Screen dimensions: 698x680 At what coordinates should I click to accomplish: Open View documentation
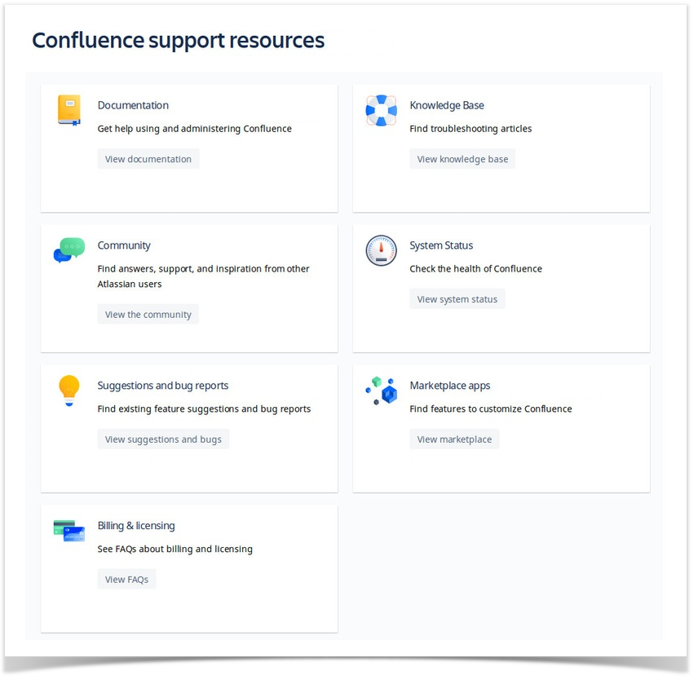[x=148, y=159]
